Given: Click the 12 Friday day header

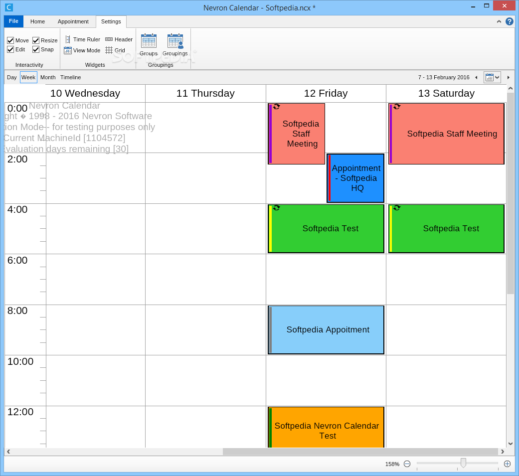Looking at the screenshot, I should pyautogui.click(x=326, y=93).
